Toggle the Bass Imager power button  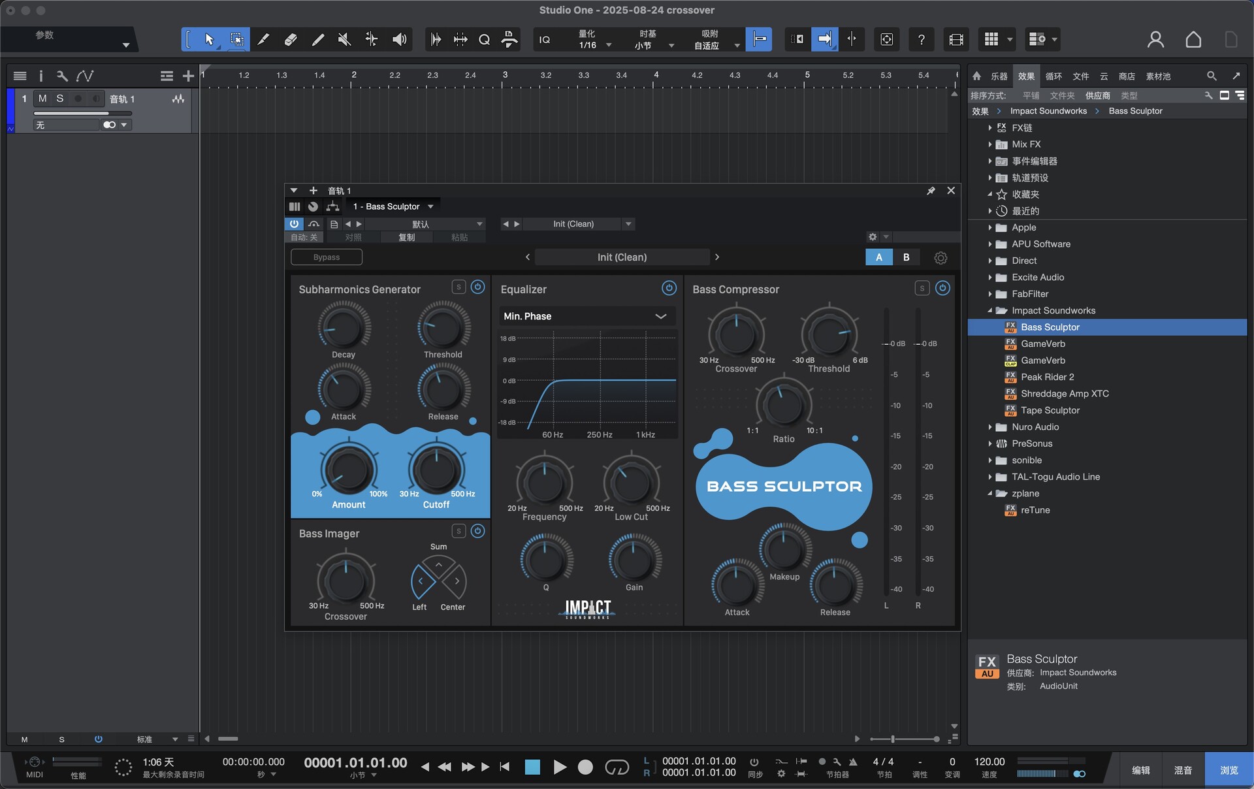click(x=478, y=531)
